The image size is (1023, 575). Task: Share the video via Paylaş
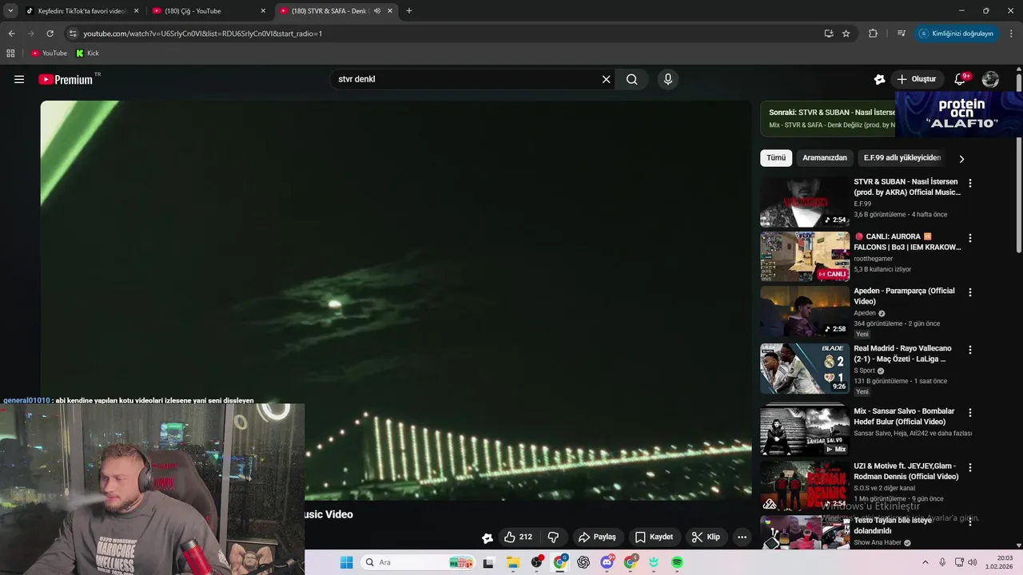[597, 537]
